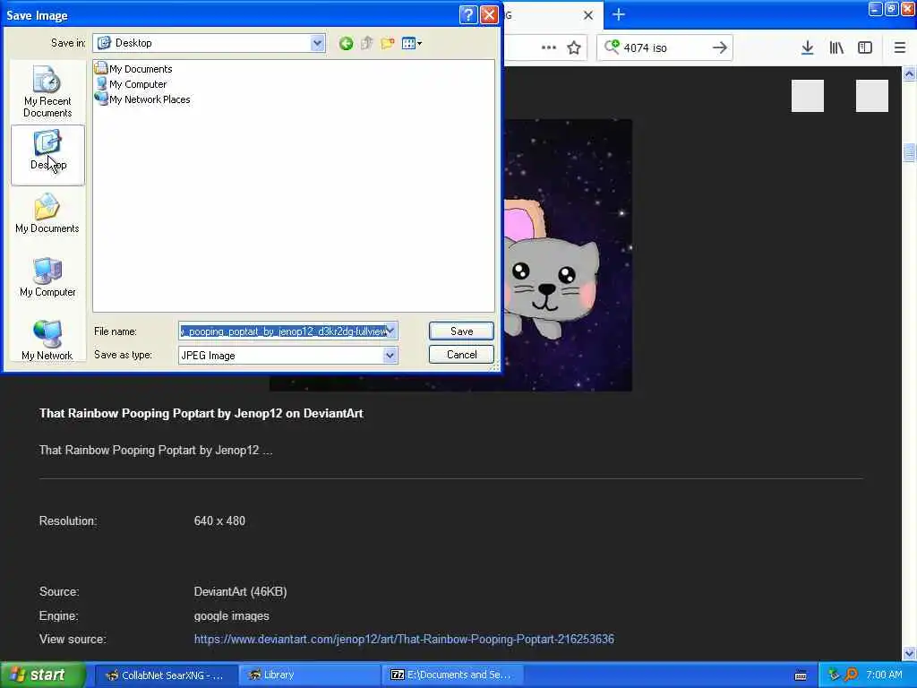This screenshot has width=917, height=688.
Task: Click the Up One Level folder icon
Action: 366,43
